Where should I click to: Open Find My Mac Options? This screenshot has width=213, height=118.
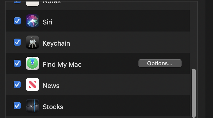160,63
